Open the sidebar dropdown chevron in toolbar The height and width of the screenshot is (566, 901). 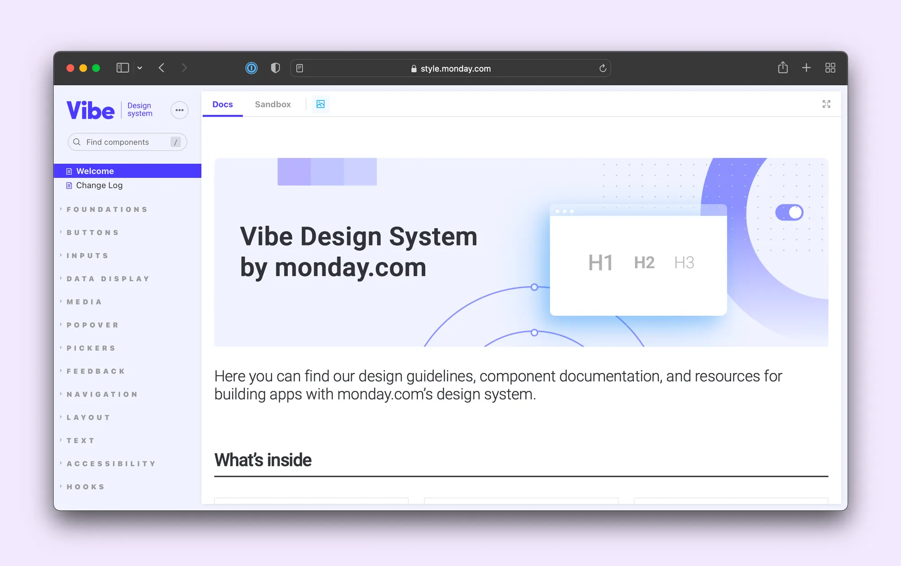pos(140,68)
